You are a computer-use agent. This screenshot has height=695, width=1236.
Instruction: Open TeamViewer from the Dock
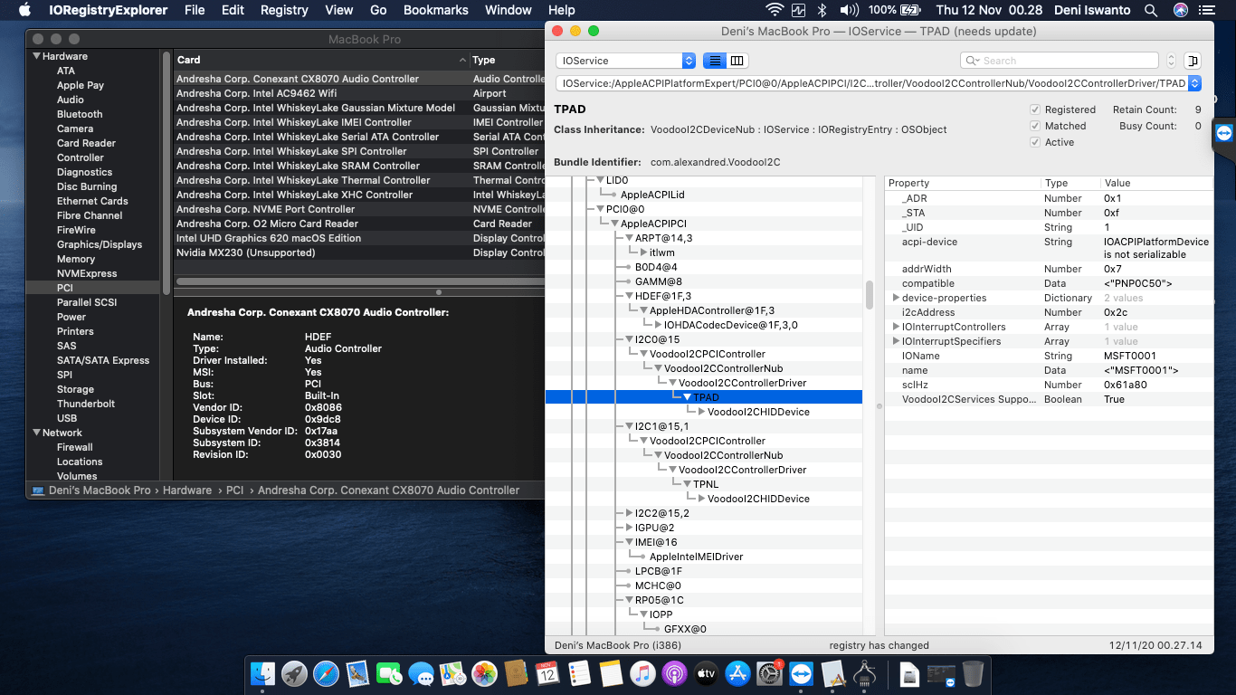point(801,673)
